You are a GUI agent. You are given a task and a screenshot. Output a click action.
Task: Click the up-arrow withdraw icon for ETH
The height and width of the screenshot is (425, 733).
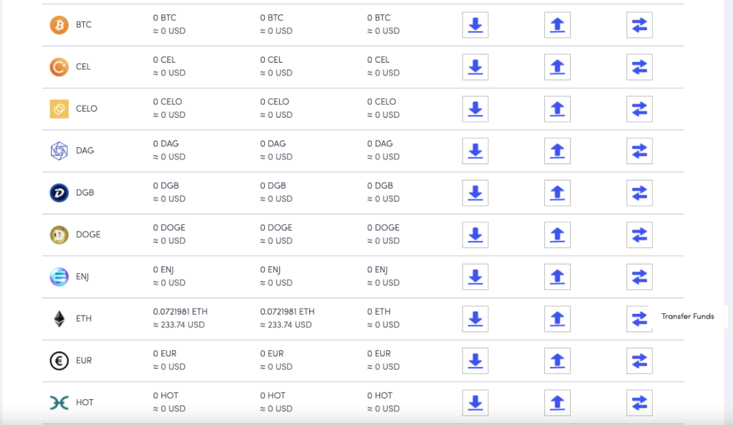[557, 319]
